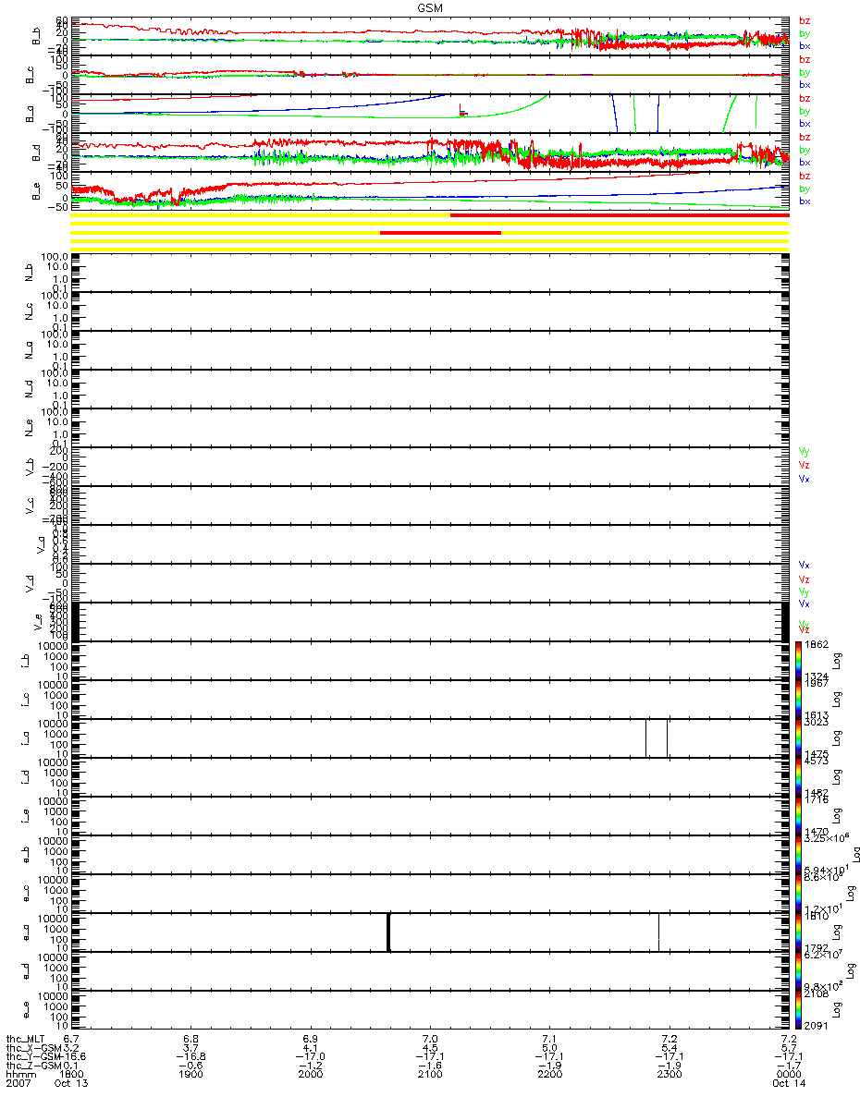
Task: Click the color bar value 1862
Action: (817, 642)
